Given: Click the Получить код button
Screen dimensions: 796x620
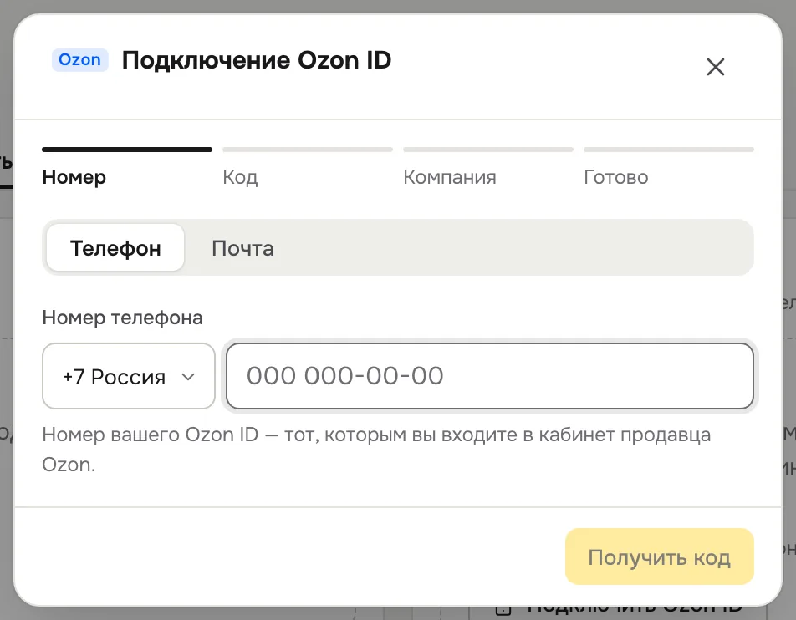Looking at the screenshot, I should [659, 556].
